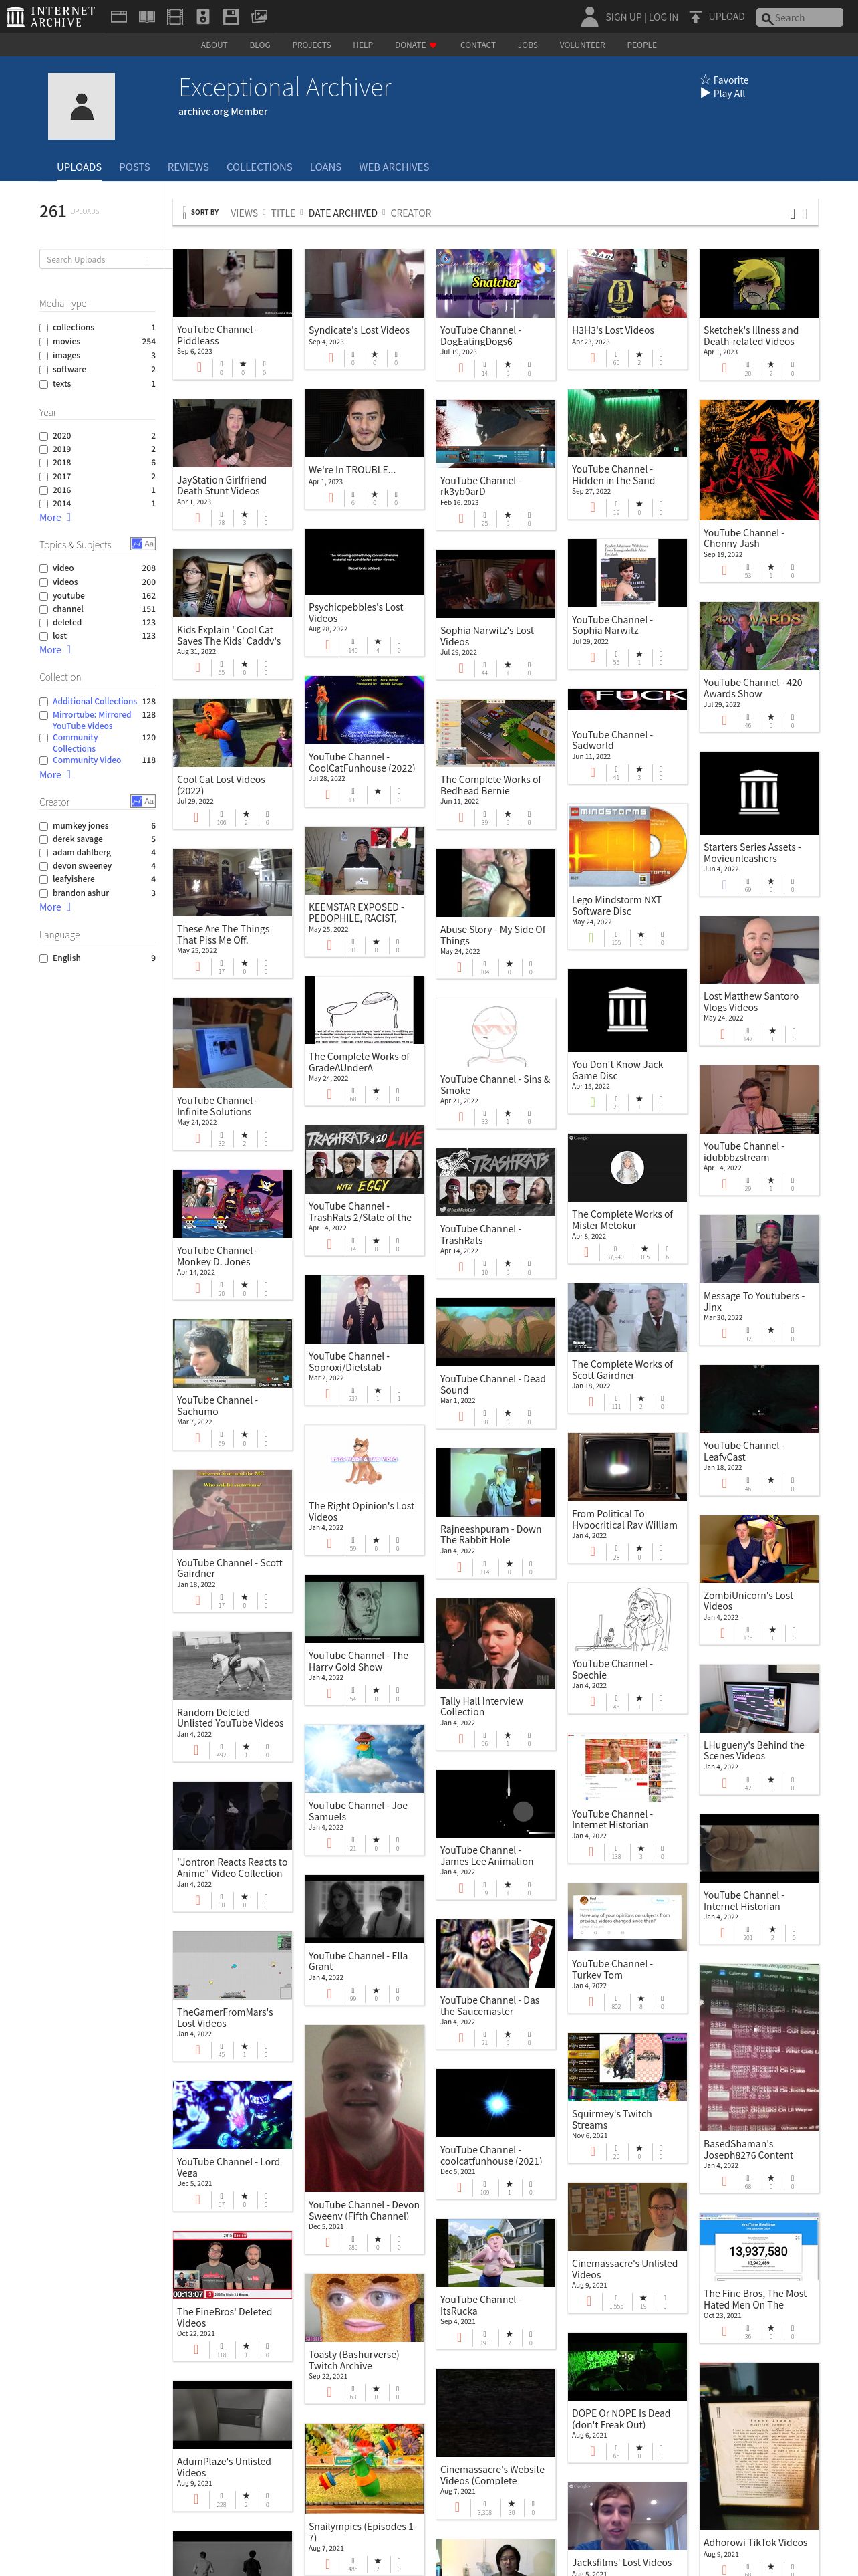
Task: Switch Topics & Subjects to chart-count sorting icon
Action: pos(136,544)
